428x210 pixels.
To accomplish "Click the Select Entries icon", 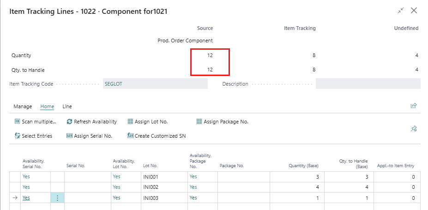I will [17, 136].
